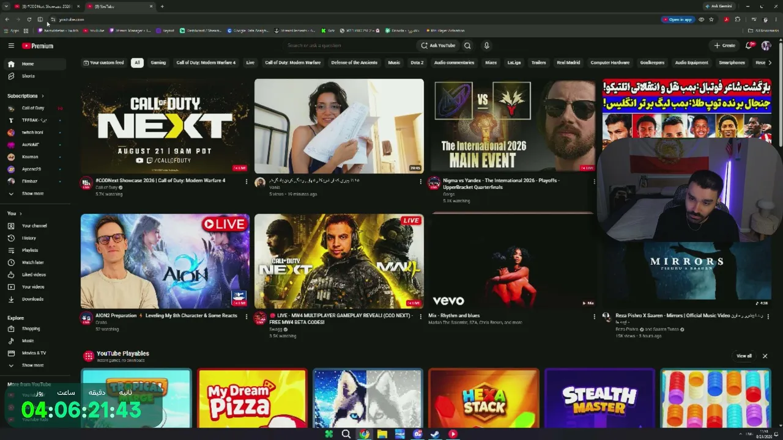783x440 pixels.
Task: Open the YouTube hamburger guide menu
Action: [x=11, y=46]
